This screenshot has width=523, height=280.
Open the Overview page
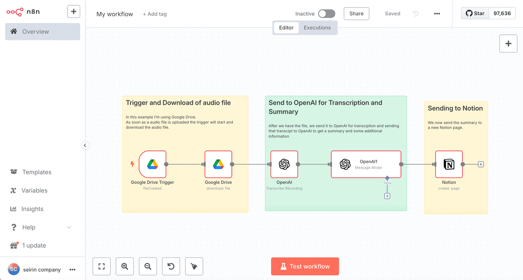(x=43, y=32)
